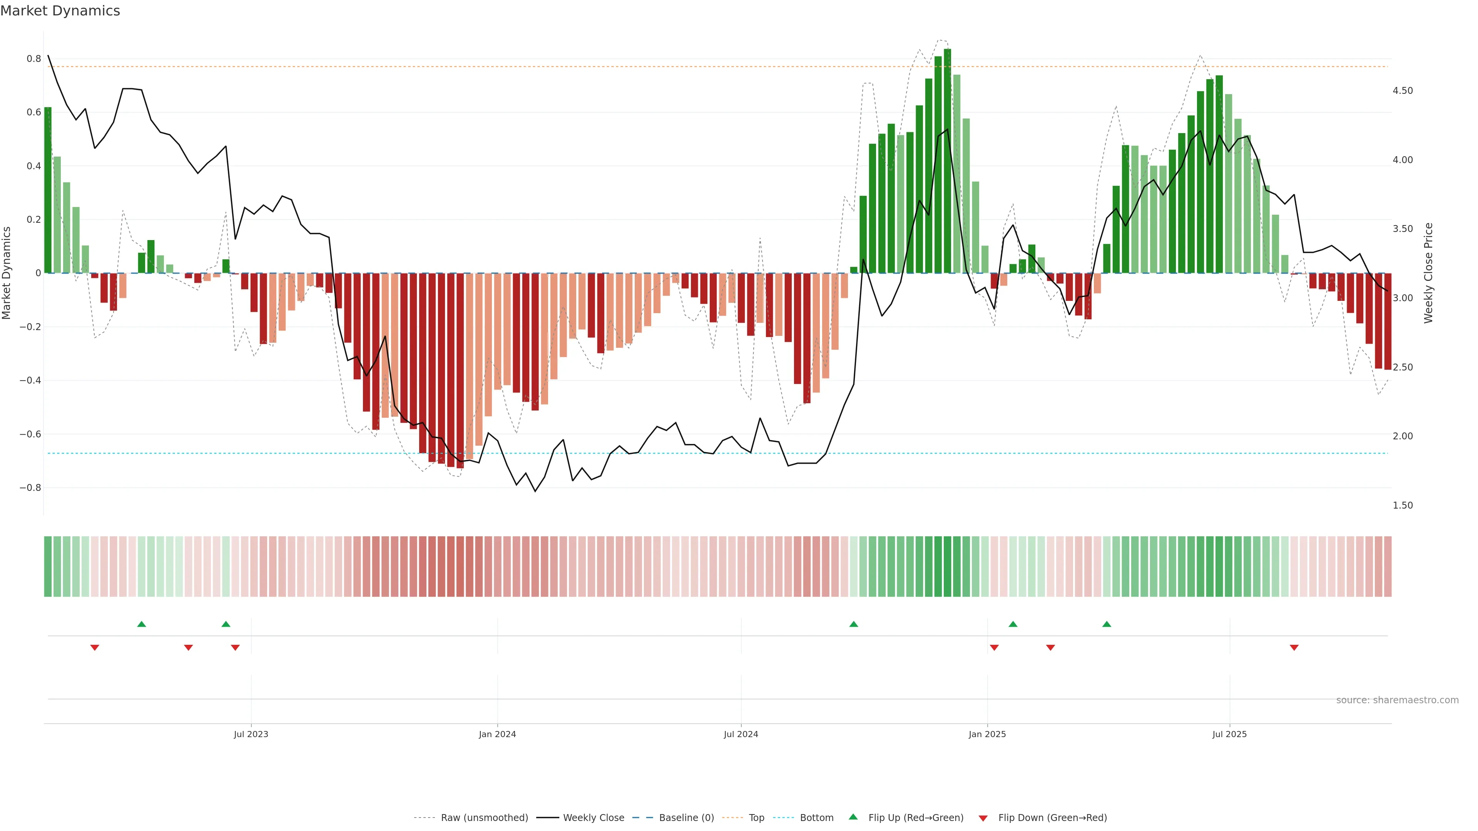Toggle Baseline (0) legend entry
Viewport: 1478px width, 831px height.
click(x=686, y=818)
